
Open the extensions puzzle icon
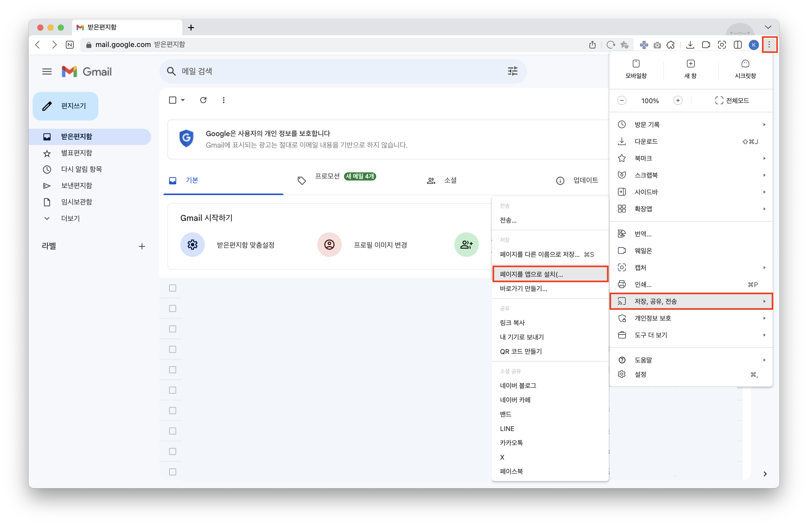(671, 45)
